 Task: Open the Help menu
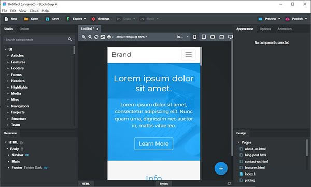click(x=45, y=11)
